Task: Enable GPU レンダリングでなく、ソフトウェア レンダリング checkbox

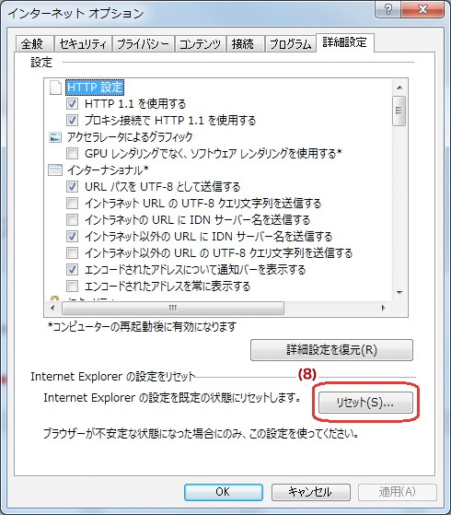Action: pyautogui.click(x=72, y=153)
